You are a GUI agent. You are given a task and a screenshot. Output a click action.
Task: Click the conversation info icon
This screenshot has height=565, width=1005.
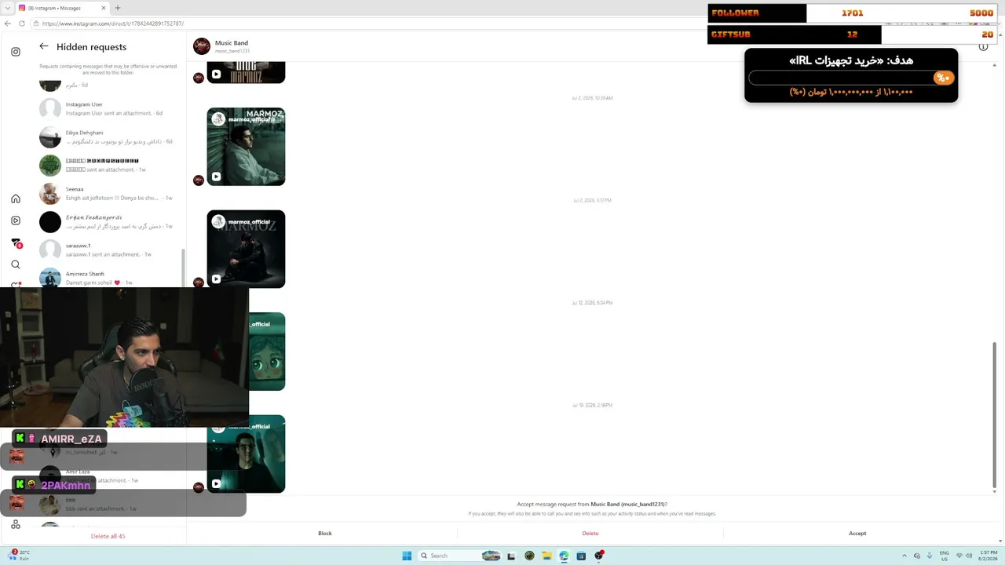pyautogui.click(x=983, y=47)
